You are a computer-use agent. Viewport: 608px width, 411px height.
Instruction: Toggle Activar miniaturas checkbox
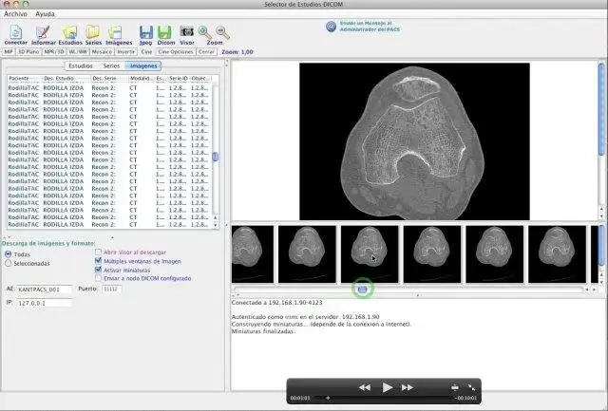pos(99,270)
